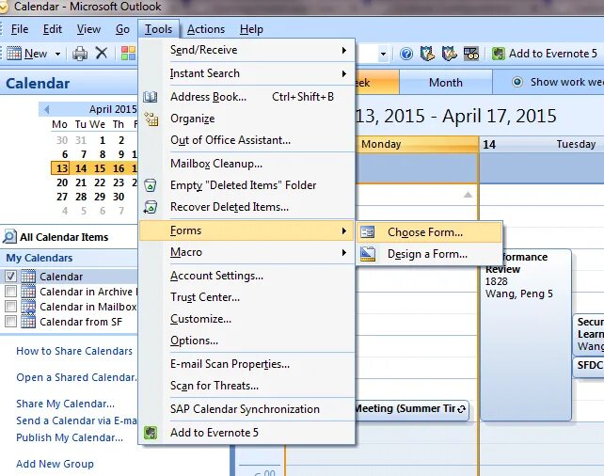Viewport: 604px width, 476px height.
Task: Open Account Settings from Tools menu
Action: (246, 276)
